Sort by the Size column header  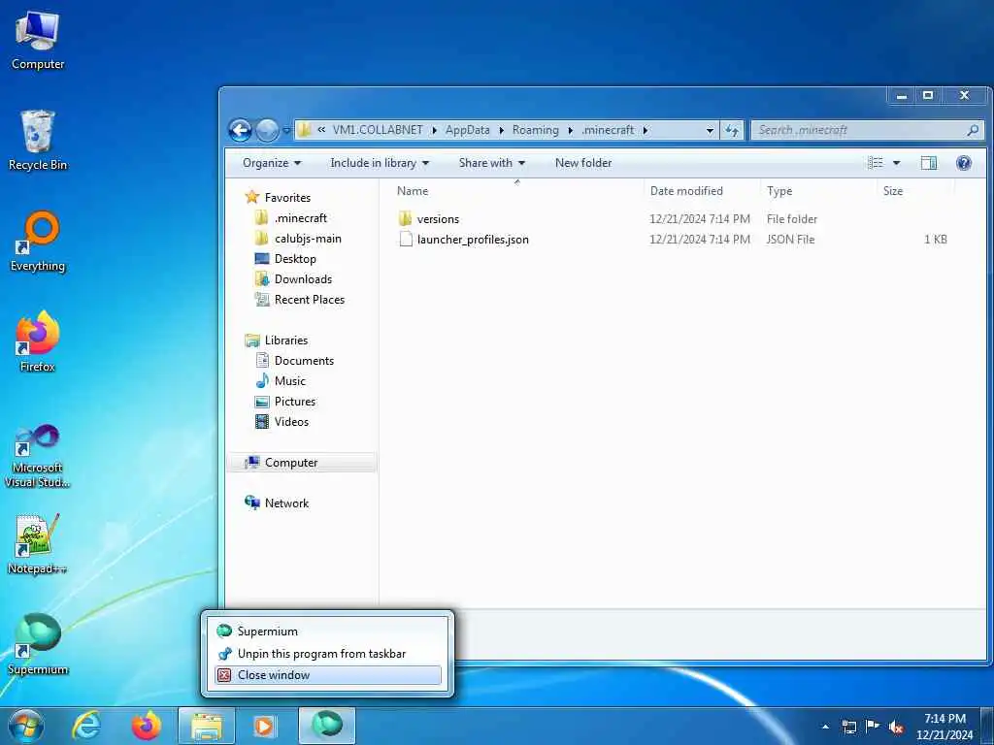915,191
